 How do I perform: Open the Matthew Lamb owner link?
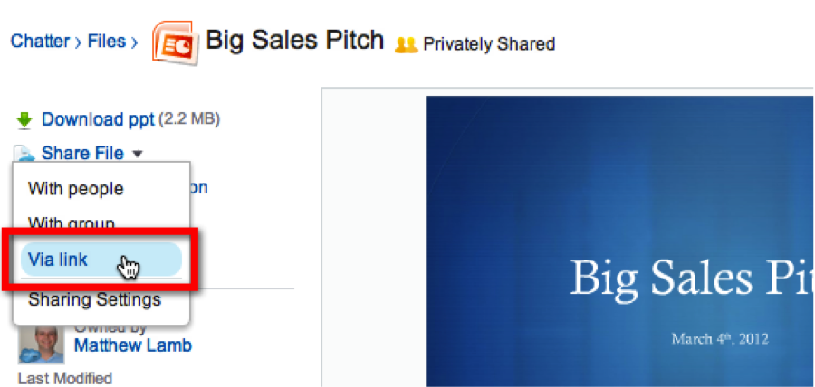pos(132,345)
